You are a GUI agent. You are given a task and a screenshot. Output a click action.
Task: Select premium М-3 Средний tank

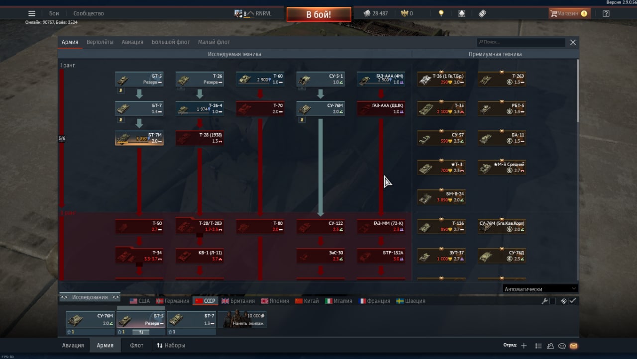[502, 167]
